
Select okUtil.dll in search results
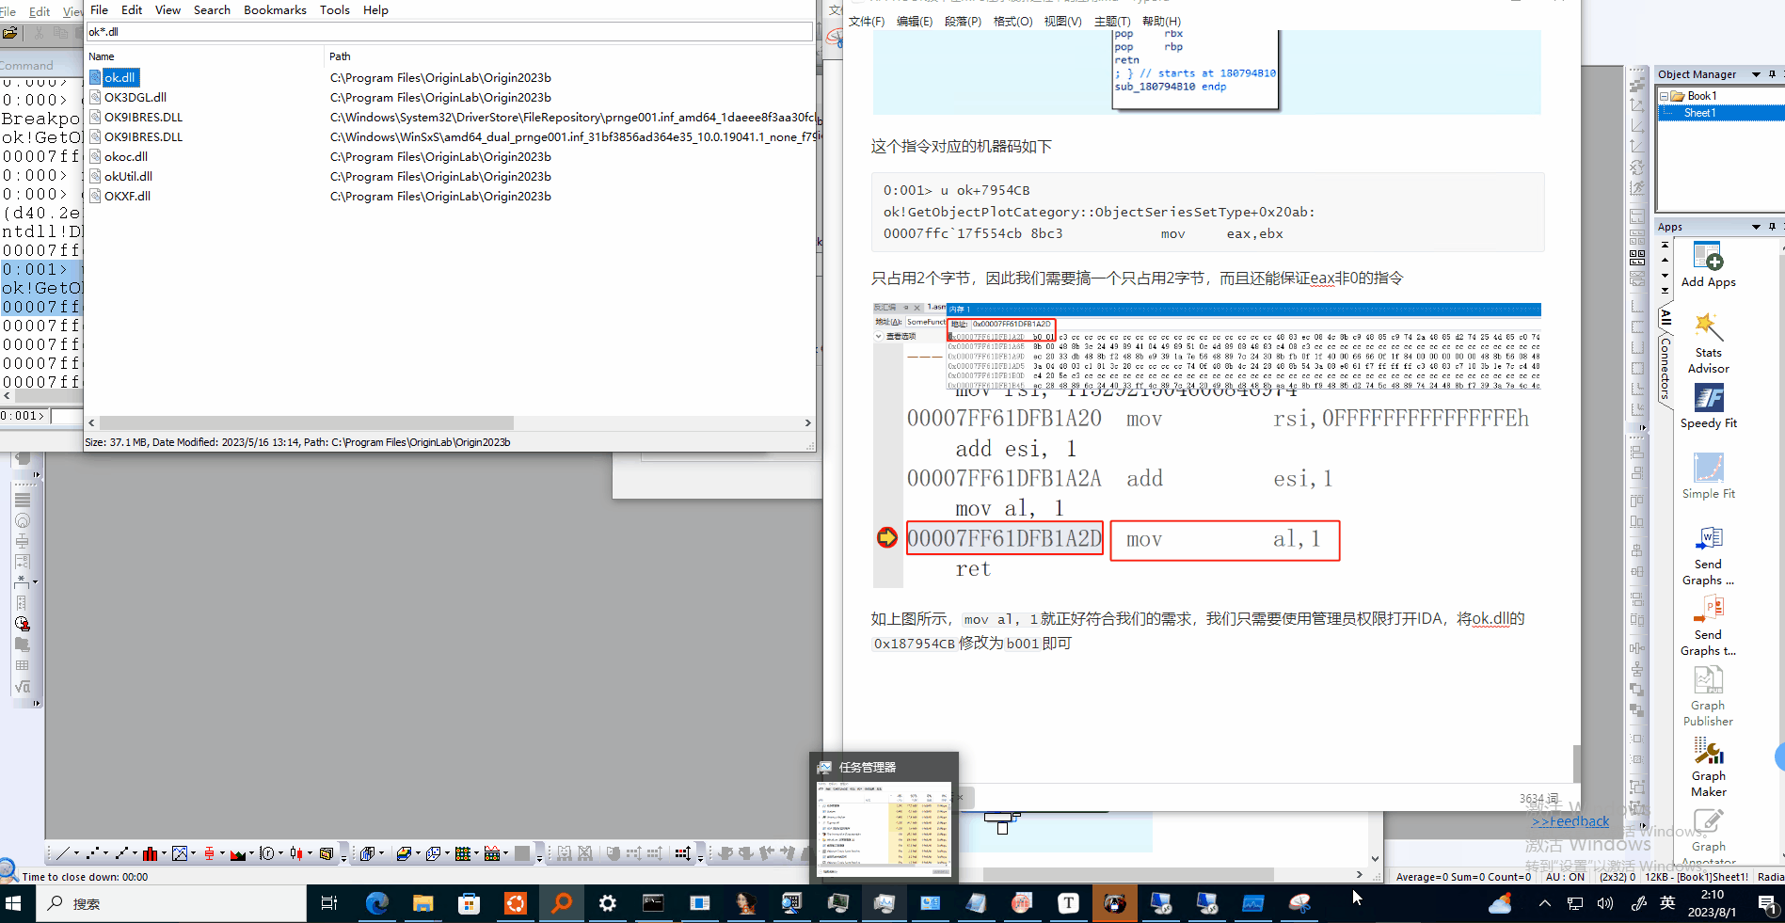128,176
